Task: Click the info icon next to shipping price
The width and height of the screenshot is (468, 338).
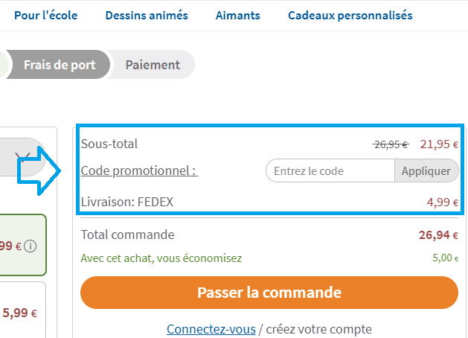Action: tap(31, 246)
